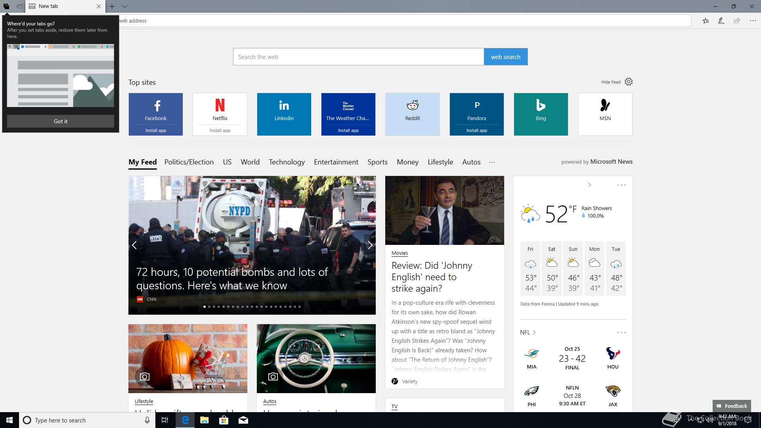Open File Explorer from taskbar
This screenshot has width=761, height=428.
(205, 420)
